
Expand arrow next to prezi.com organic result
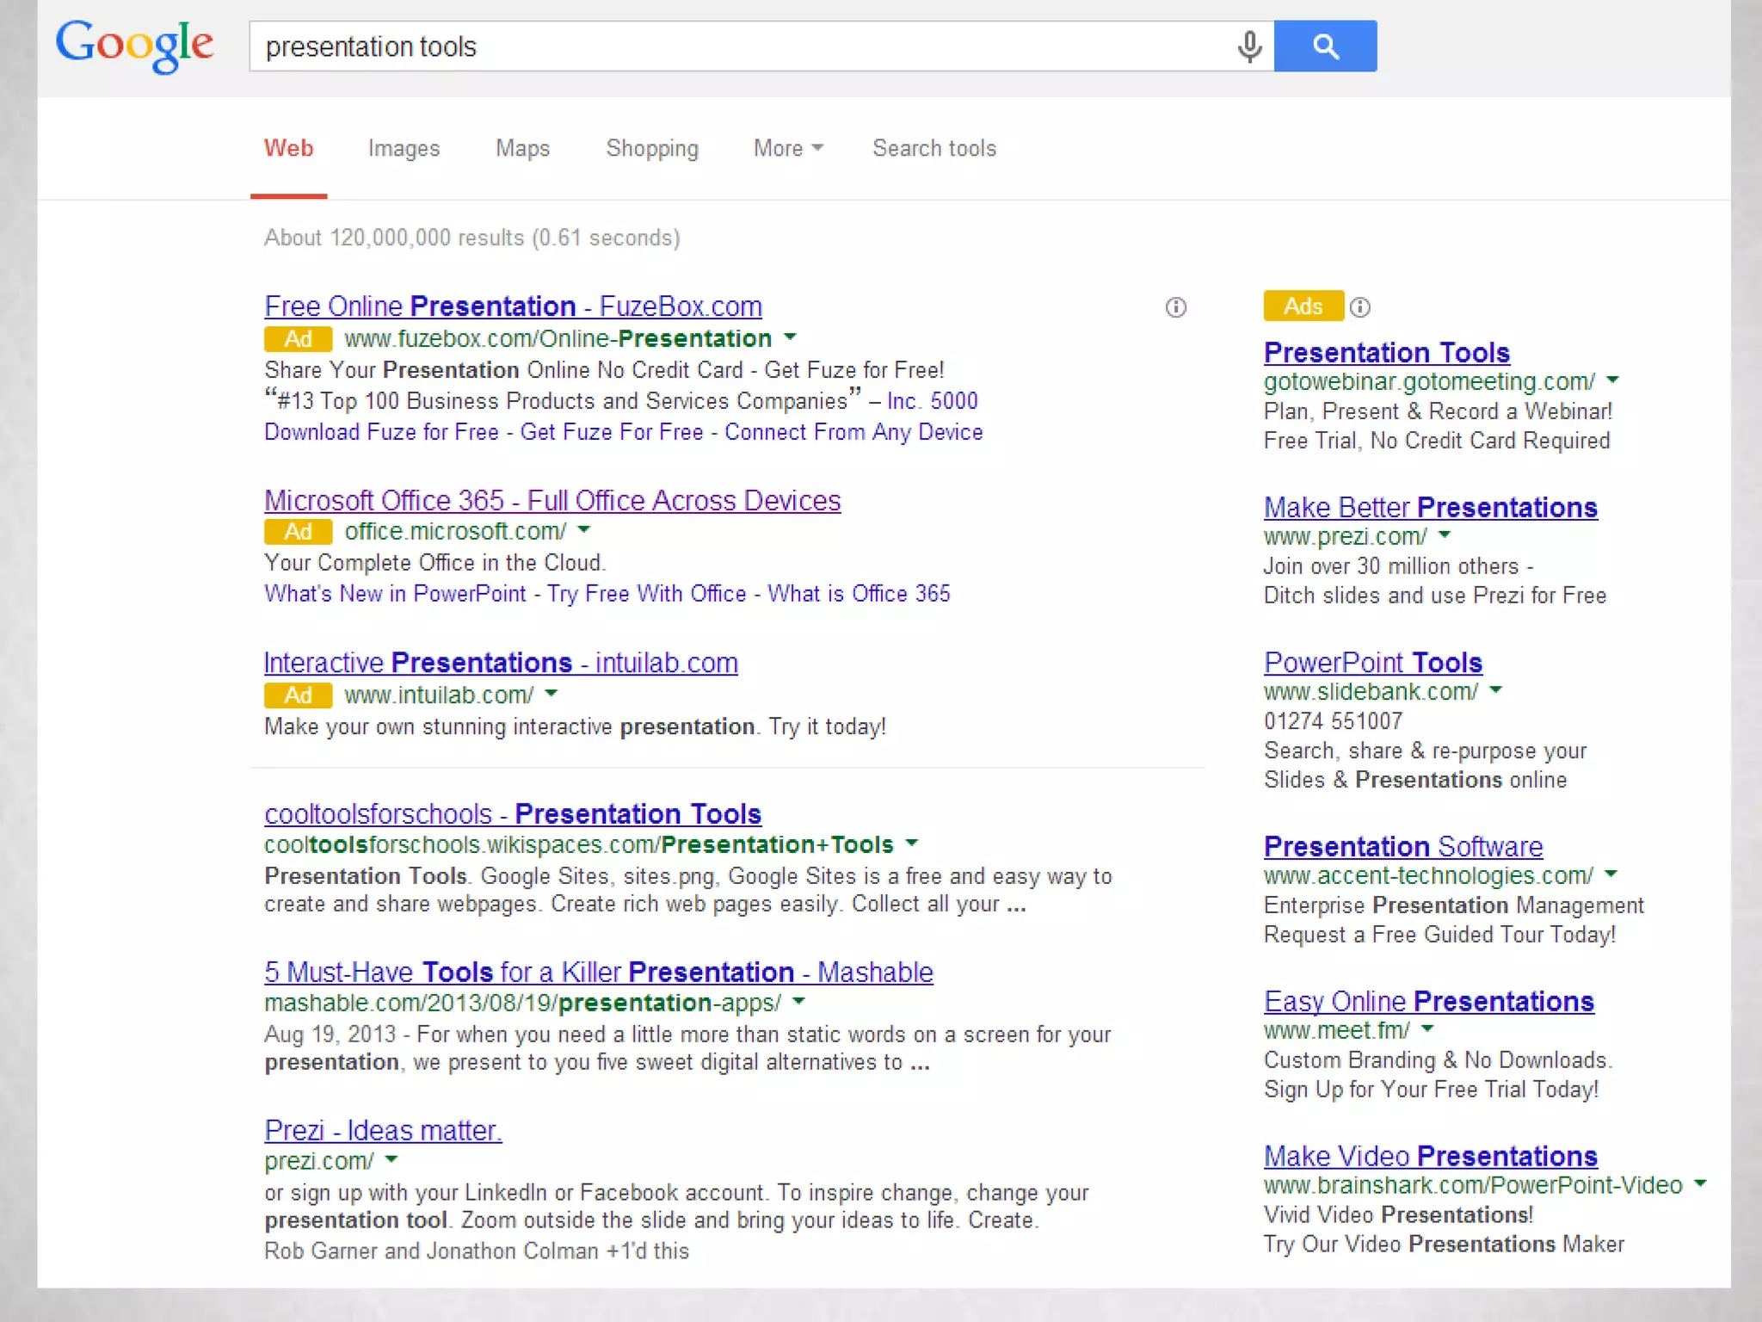391,1159
